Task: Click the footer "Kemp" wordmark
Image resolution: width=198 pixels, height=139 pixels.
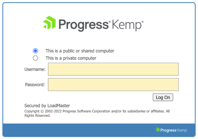Action: pos(182,130)
